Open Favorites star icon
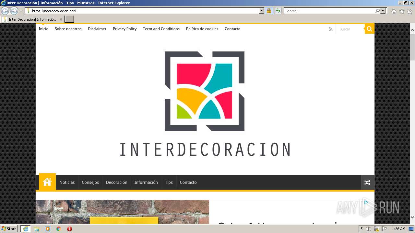 click(x=402, y=11)
